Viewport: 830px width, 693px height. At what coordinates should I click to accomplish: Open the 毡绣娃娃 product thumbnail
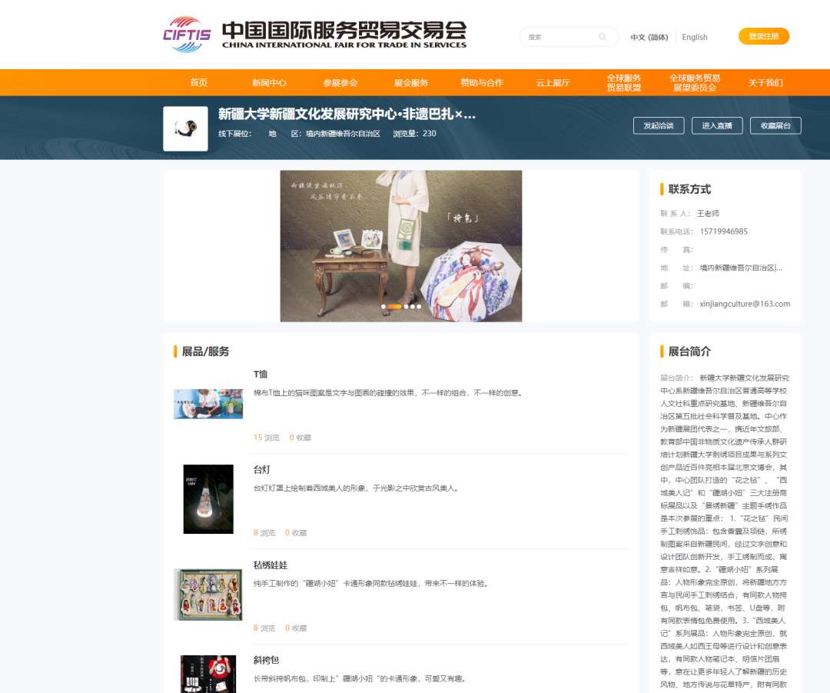tap(208, 595)
